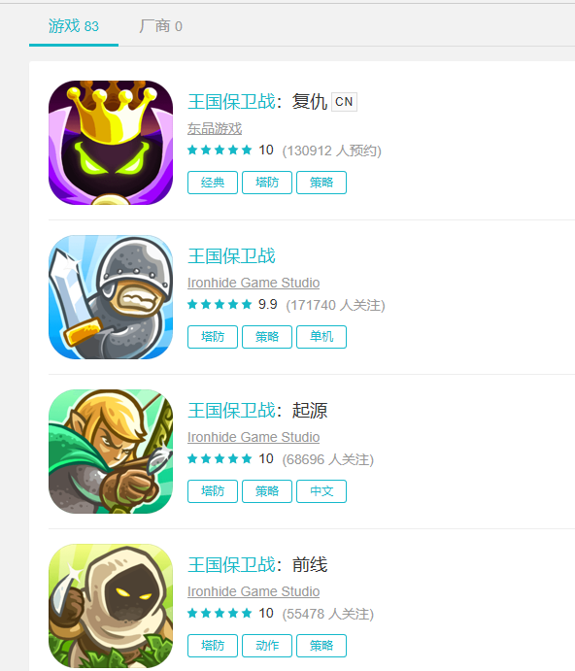Select the 塔防 tag under 复仇

click(x=267, y=183)
